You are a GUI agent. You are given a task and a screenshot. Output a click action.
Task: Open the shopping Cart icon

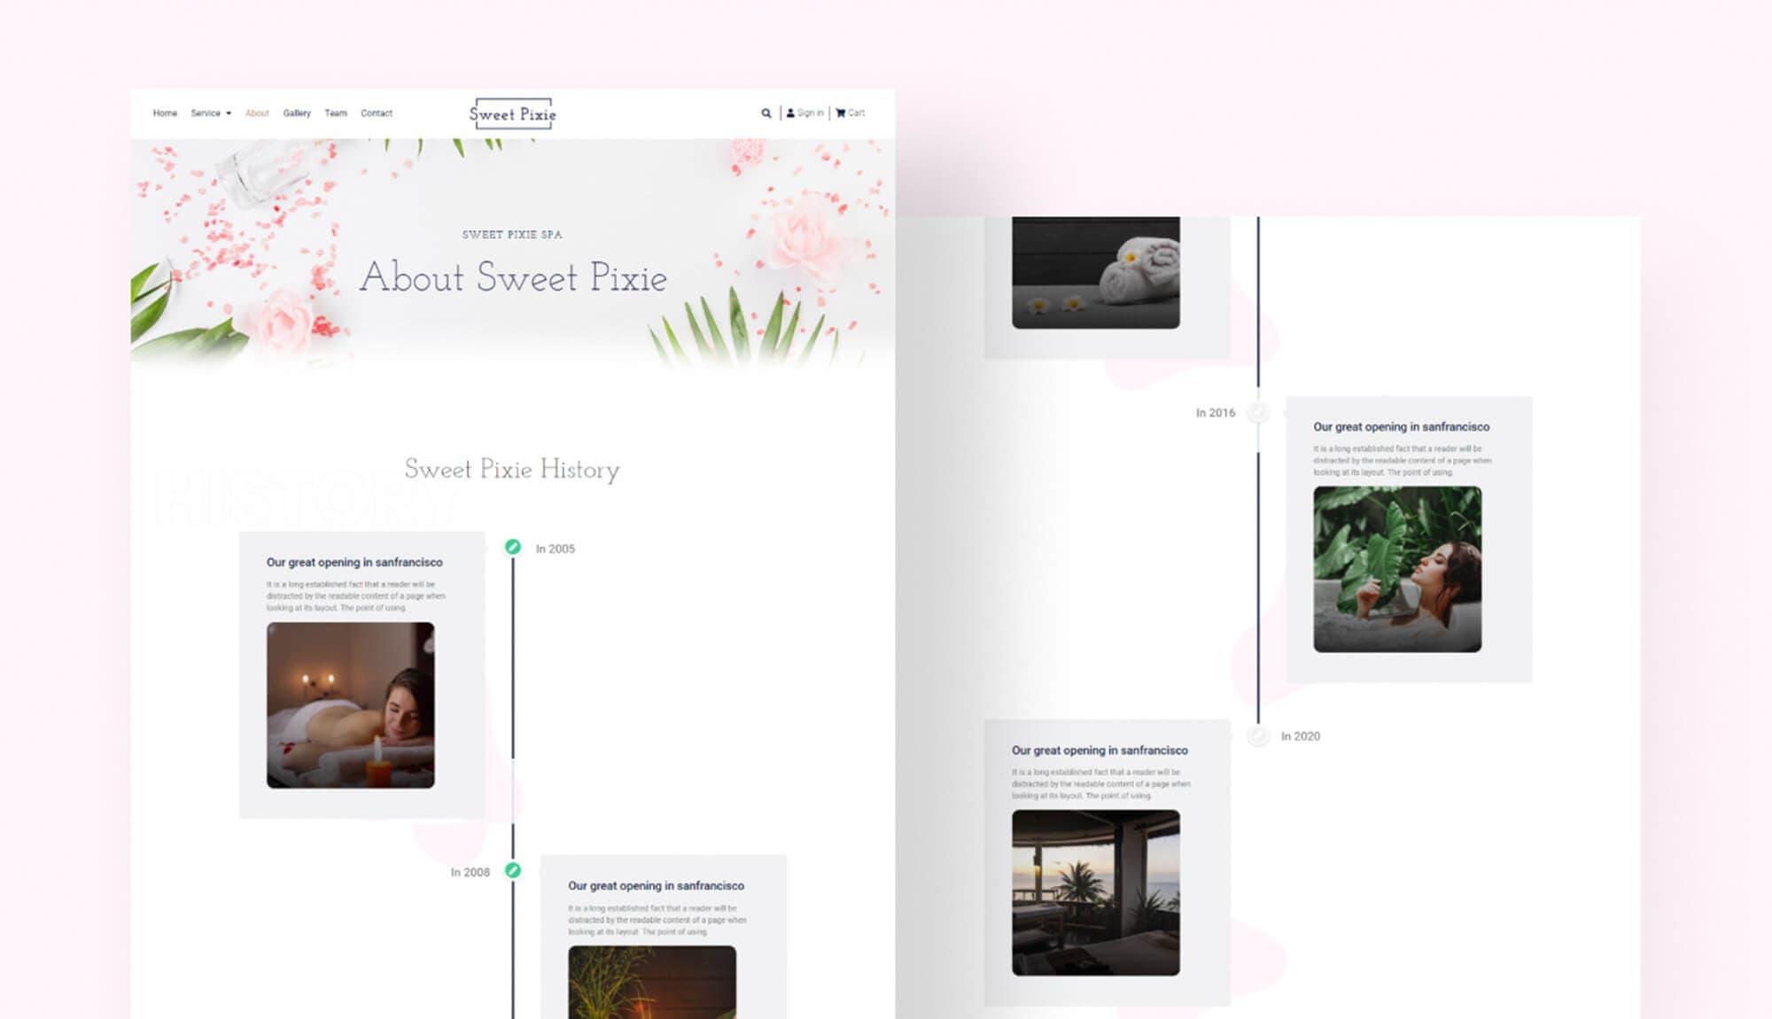(x=840, y=113)
